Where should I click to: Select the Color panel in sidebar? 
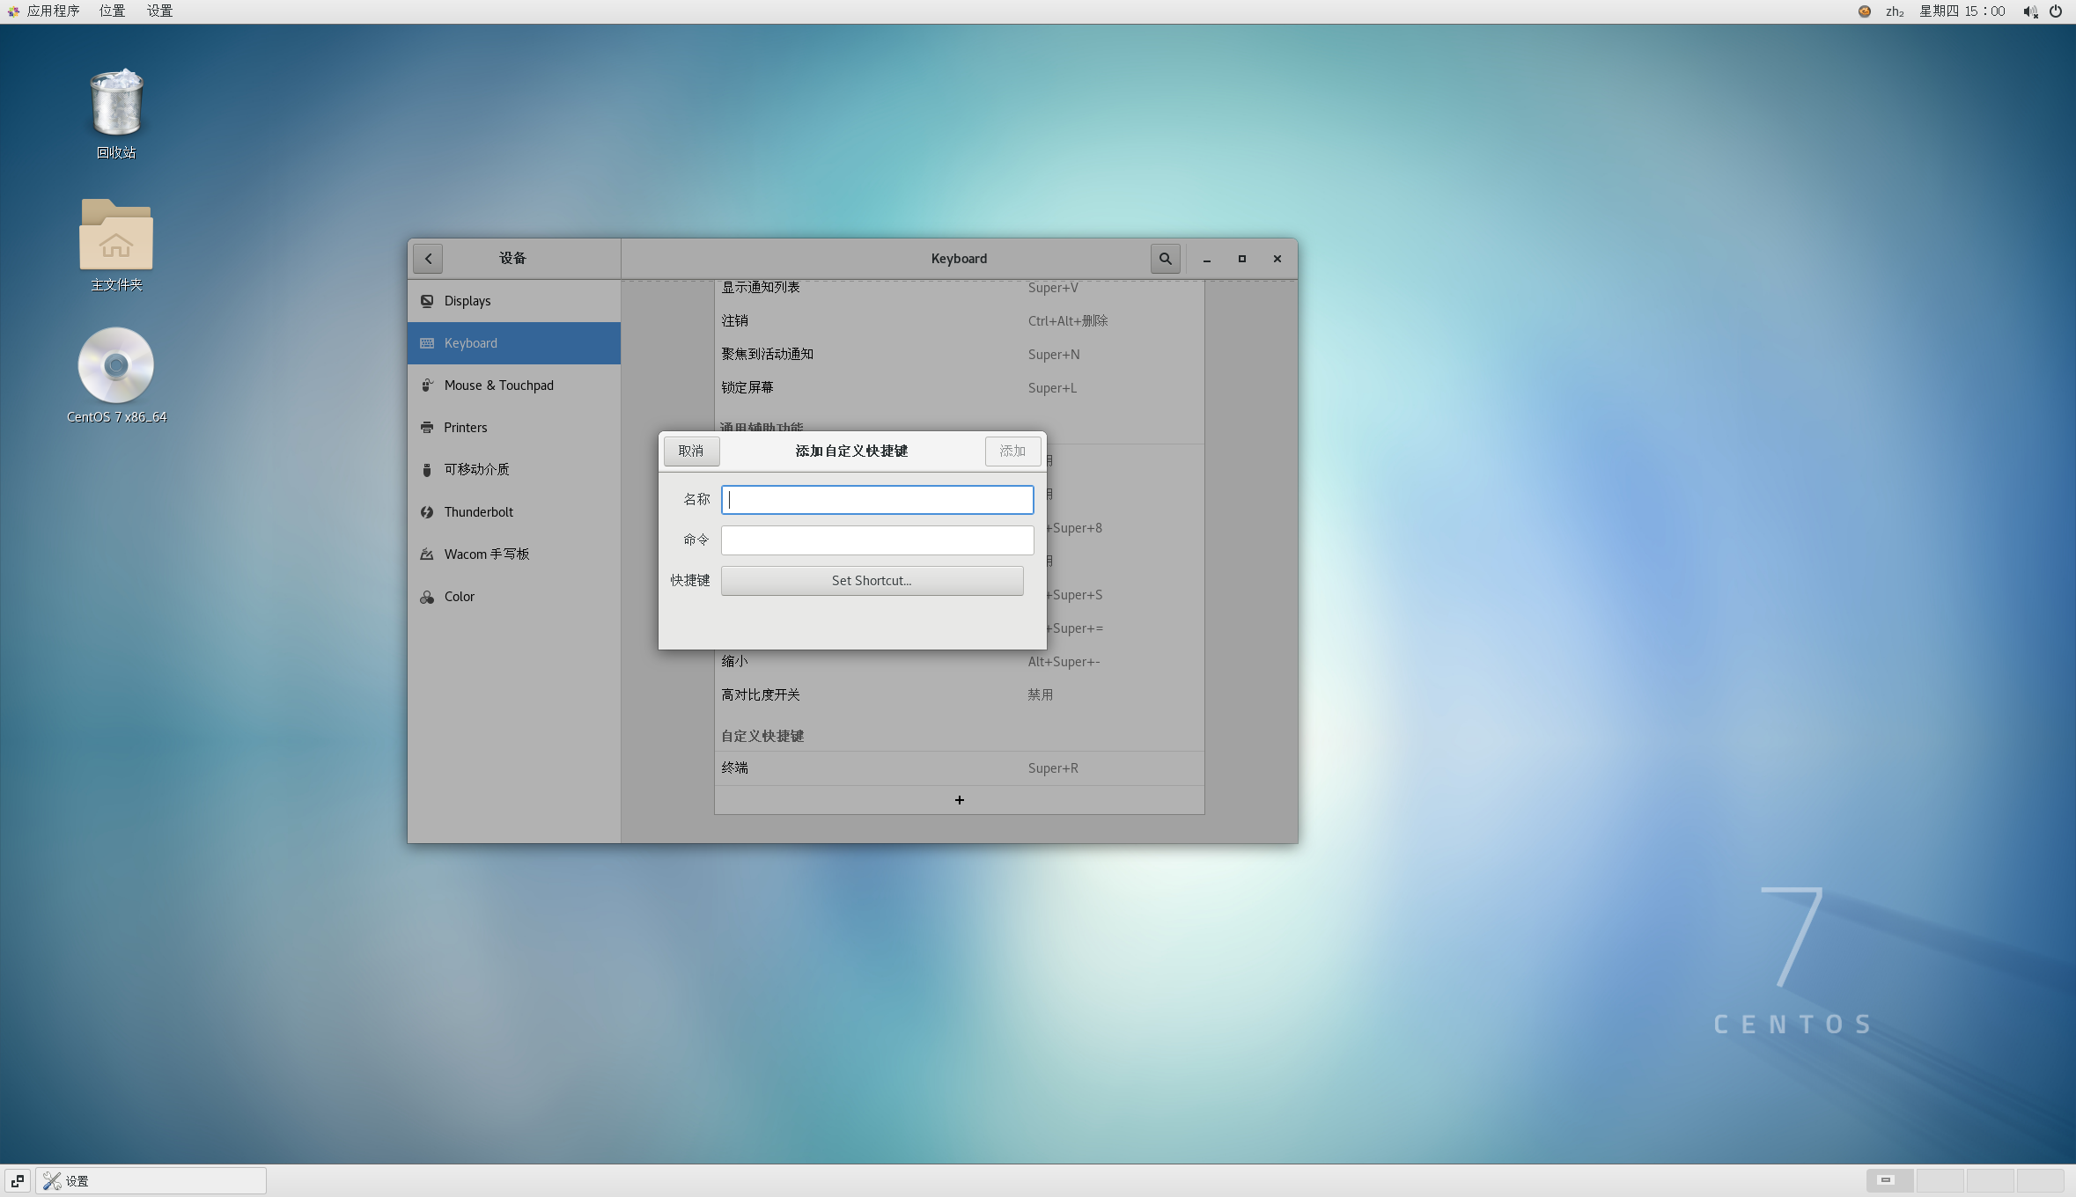click(x=459, y=597)
